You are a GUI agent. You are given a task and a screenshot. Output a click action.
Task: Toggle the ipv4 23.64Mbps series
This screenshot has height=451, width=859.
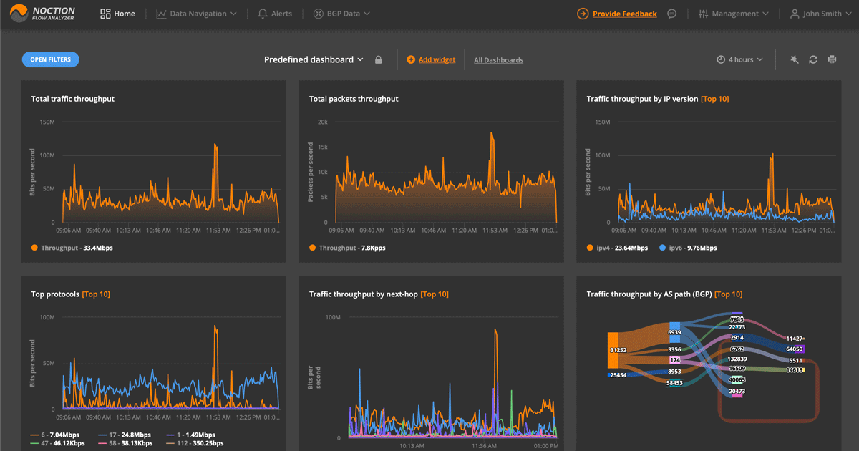[617, 248]
